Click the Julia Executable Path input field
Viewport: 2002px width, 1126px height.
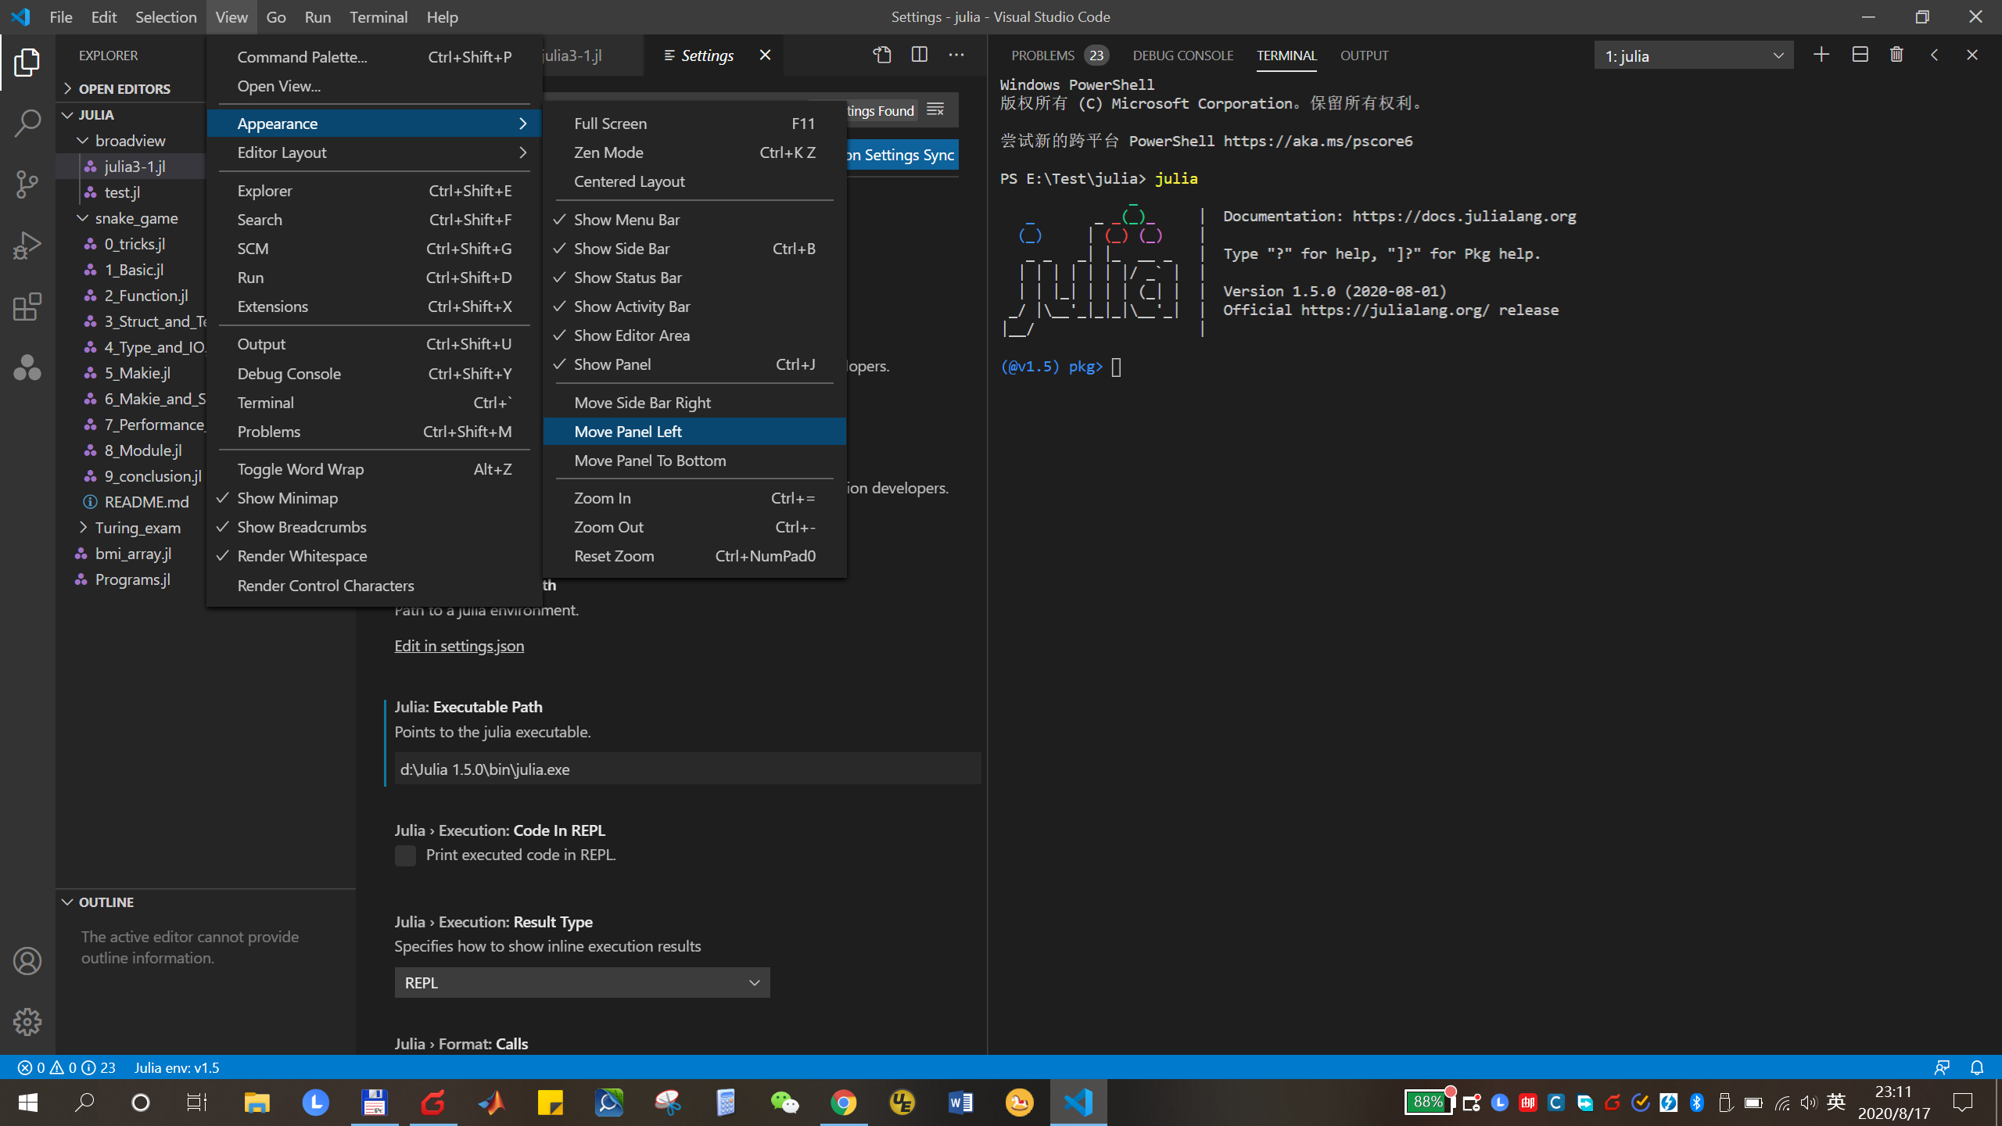[687, 769]
